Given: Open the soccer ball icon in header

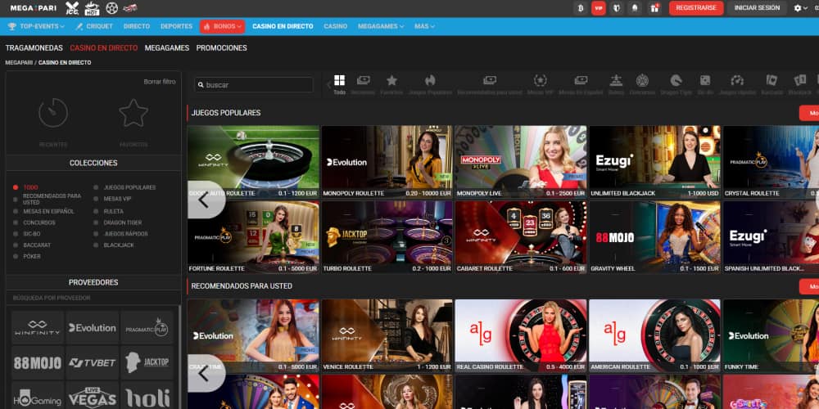Looking at the screenshot, I should (111, 8).
